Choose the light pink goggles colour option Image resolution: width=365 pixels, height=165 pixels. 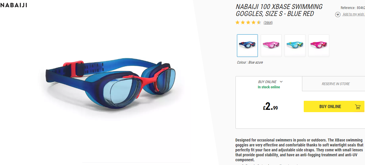tap(271, 46)
